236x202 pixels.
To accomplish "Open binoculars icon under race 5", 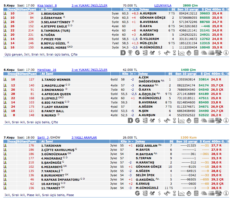I will pyautogui.click(x=167, y=52).
